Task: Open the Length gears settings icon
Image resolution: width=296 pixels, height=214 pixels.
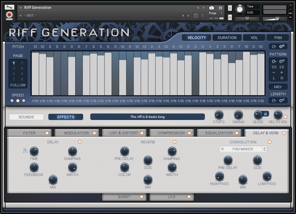Action: (282, 100)
